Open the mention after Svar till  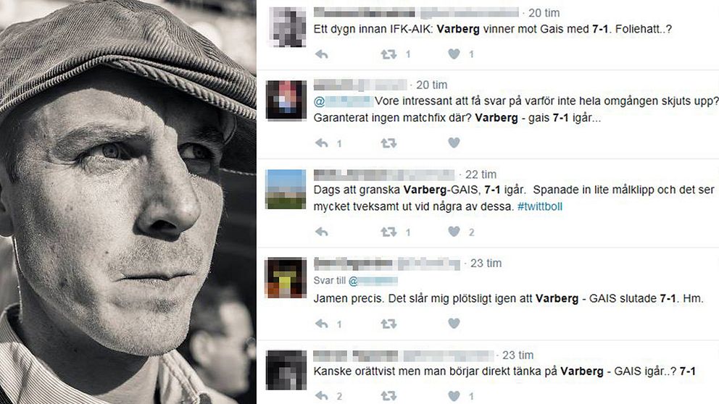(x=373, y=281)
